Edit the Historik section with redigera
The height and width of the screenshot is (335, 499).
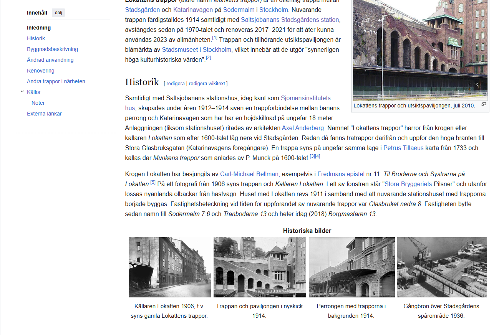pyautogui.click(x=176, y=83)
